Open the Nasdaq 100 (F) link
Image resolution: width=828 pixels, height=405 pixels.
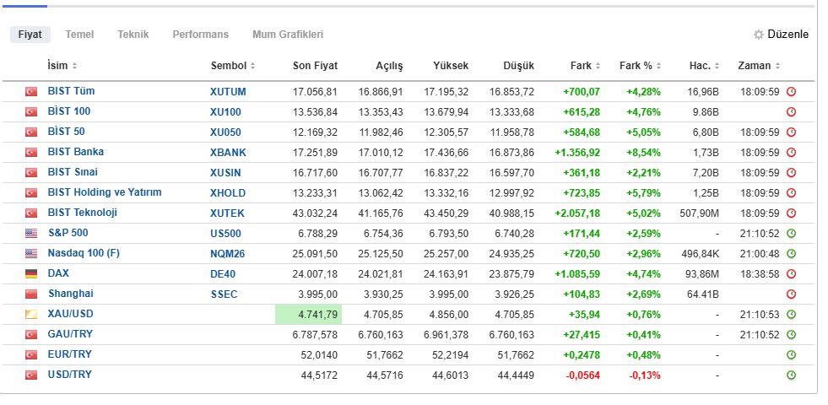[x=84, y=253]
